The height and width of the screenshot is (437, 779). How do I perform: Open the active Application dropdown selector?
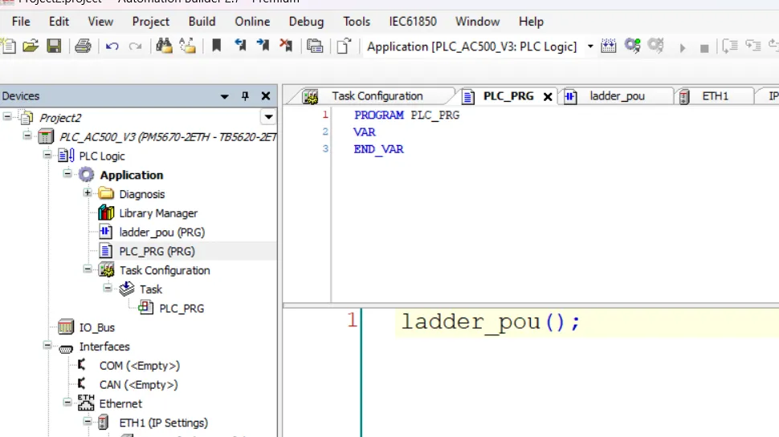tap(590, 47)
